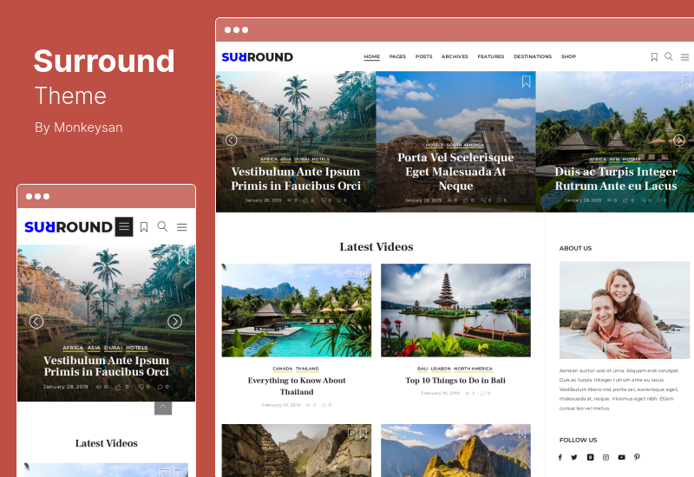The width and height of the screenshot is (694, 477).
Task: Bookmark the slide in mobile preview
Action: [183, 258]
